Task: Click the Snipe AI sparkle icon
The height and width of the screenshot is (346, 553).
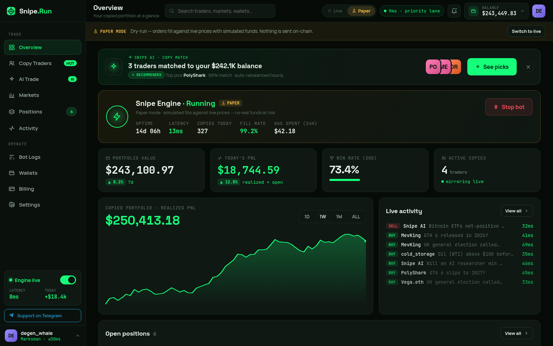Action: click(114, 66)
